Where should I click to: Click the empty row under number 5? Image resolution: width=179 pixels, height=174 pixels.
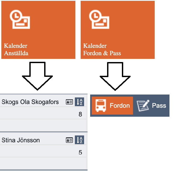coord(43,163)
